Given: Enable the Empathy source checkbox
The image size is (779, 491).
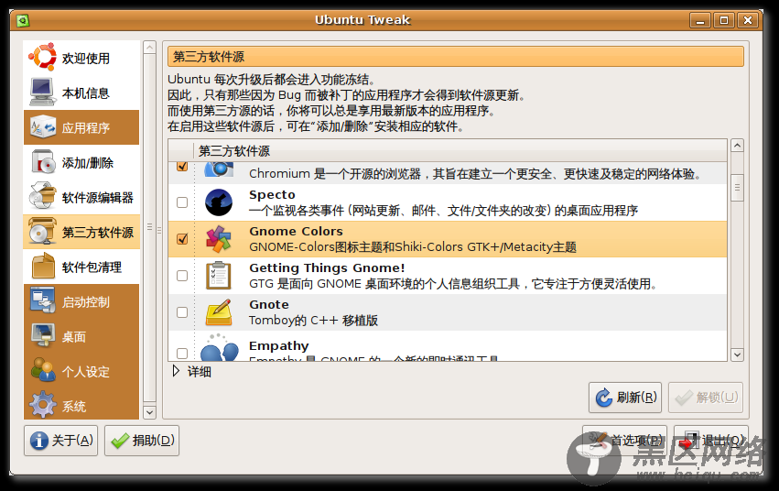Looking at the screenshot, I should (182, 354).
